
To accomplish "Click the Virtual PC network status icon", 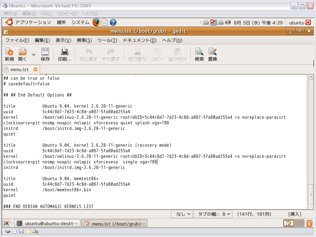I will pyautogui.click(x=35, y=231).
